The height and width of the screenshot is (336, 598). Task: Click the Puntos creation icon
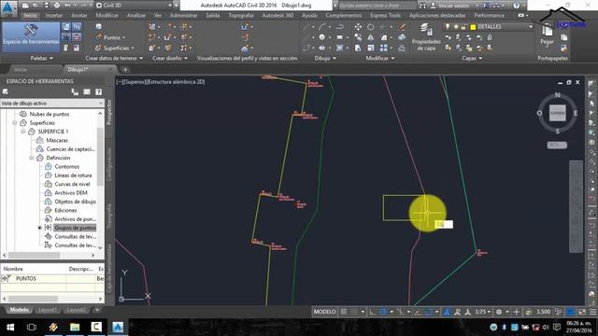(x=99, y=37)
